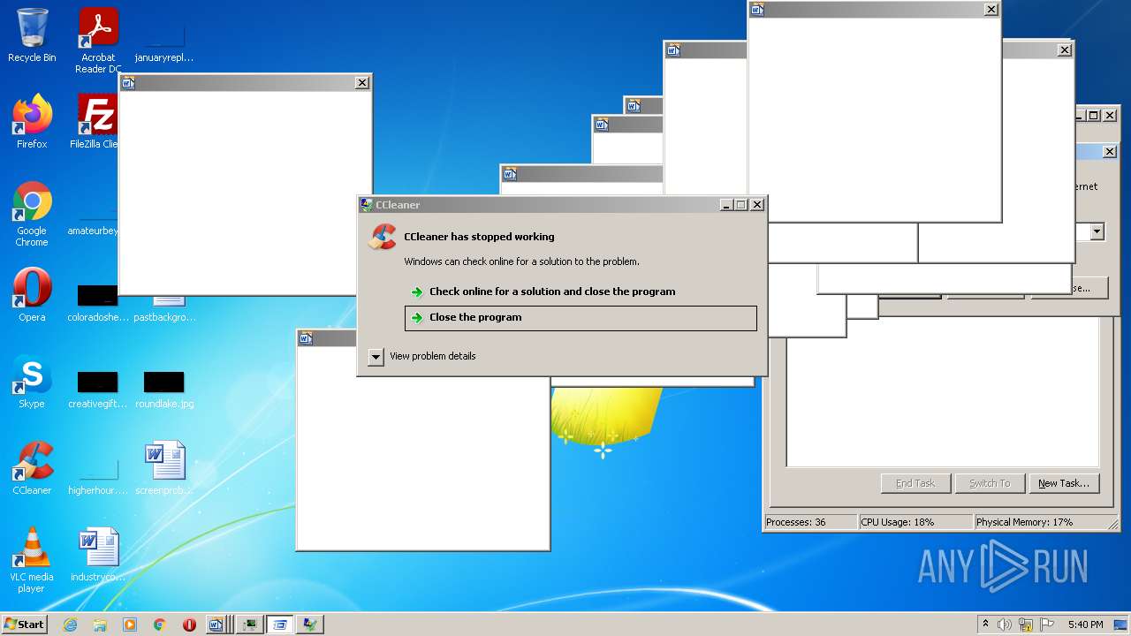Show hidden tray icons arrow

[x=985, y=624]
